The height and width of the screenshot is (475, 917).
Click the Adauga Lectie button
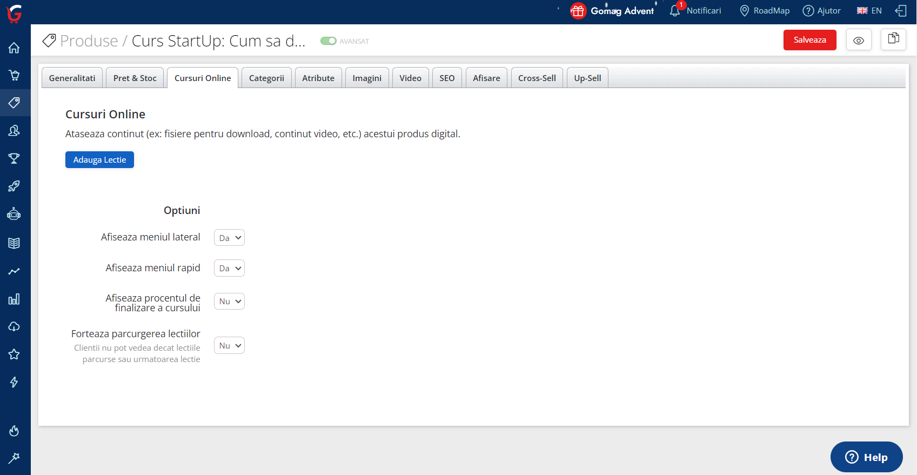(99, 159)
